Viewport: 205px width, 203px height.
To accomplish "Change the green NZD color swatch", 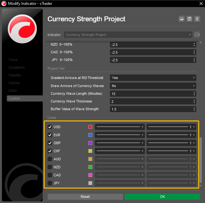I will pyautogui.click(x=90, y=167).
